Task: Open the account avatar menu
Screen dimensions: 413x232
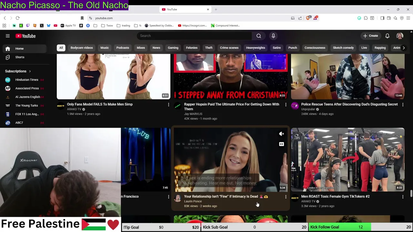Action: click(400, 36)
